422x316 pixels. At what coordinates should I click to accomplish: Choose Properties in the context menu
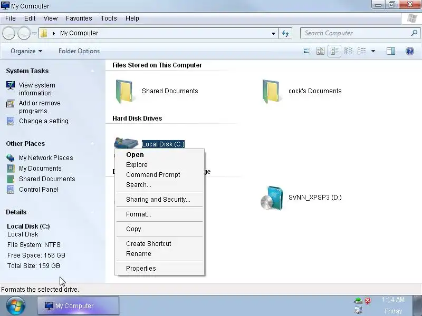click(160, 269)
